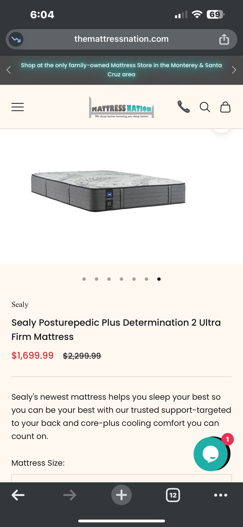This screenshot has width=243, height=527.
Task: Select the currently active last carousel dot
Action: click(159, 279)
